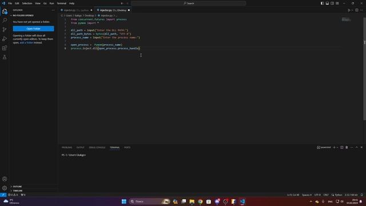This screenshot has width=366, height=206.
Task: Open the panel More Actions ellipsis
Action: (x=352, y=148)
